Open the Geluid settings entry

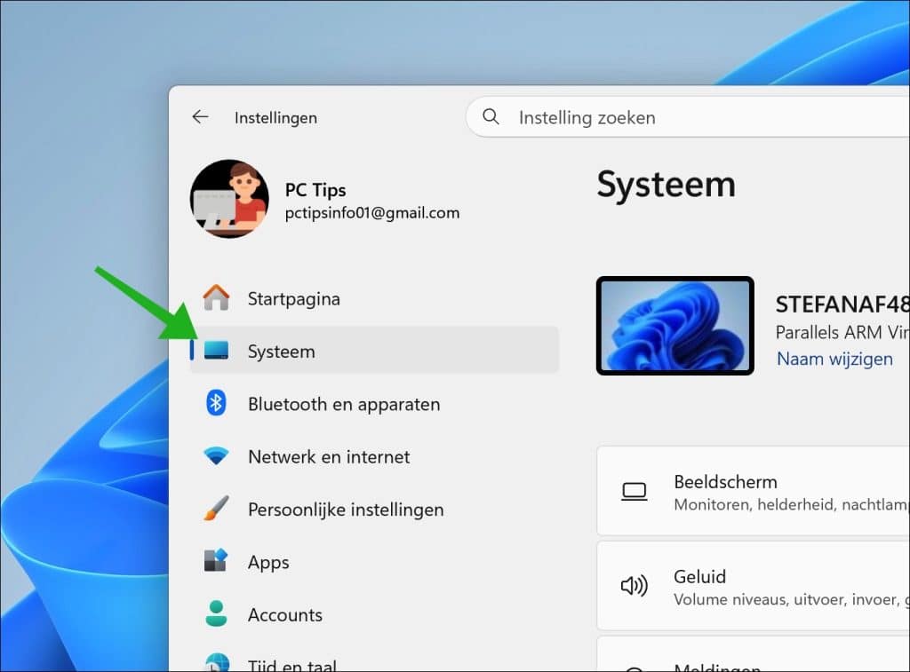(x=755, y=586)
